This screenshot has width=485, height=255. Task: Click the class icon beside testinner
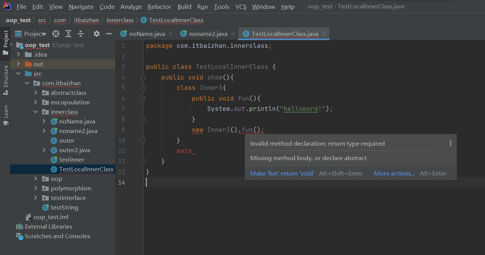54,159
